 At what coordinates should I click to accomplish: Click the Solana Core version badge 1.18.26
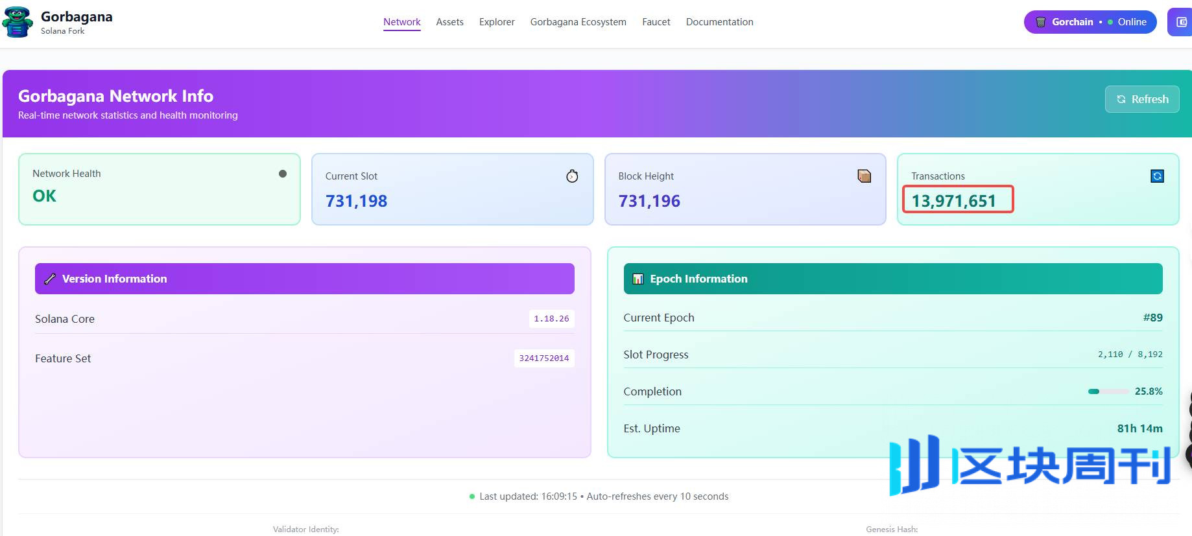(551, 319)
